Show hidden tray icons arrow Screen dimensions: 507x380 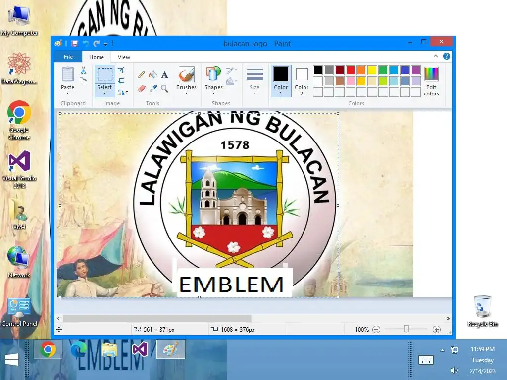442,350
